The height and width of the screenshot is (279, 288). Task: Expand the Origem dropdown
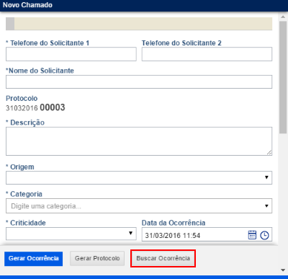(x=139, y=177)
